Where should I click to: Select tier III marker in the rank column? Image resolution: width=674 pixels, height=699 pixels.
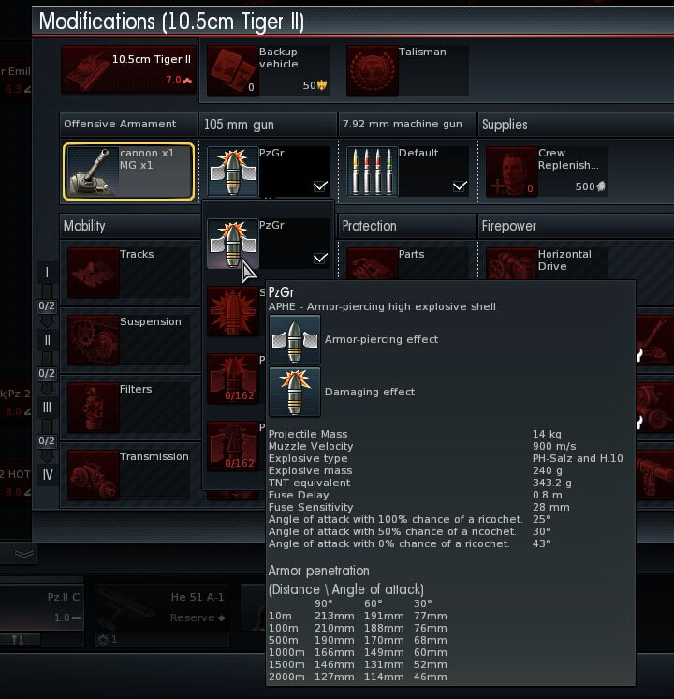[47, 408]
